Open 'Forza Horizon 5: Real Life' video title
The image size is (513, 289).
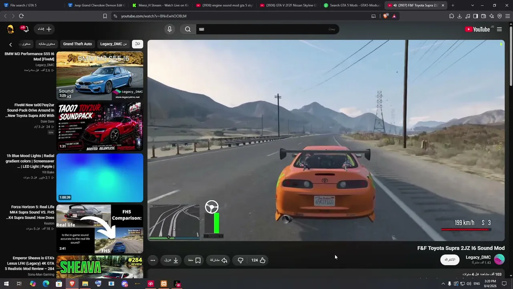[x=30, y=212]
